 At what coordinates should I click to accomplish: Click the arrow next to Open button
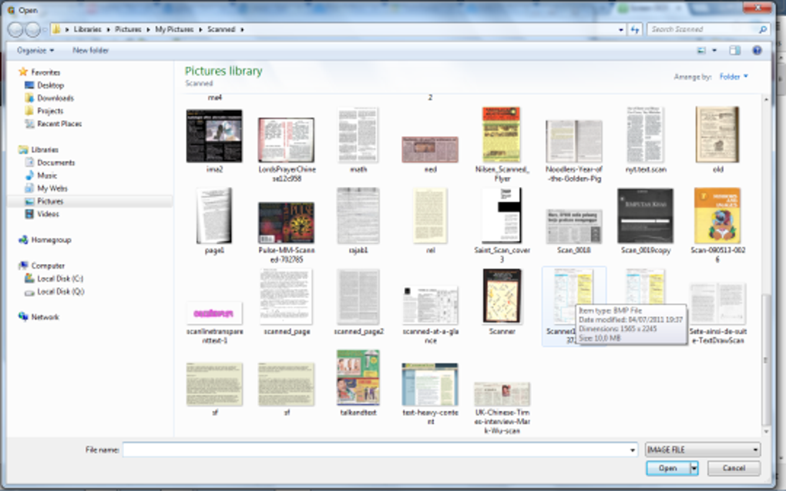[694, 469]
